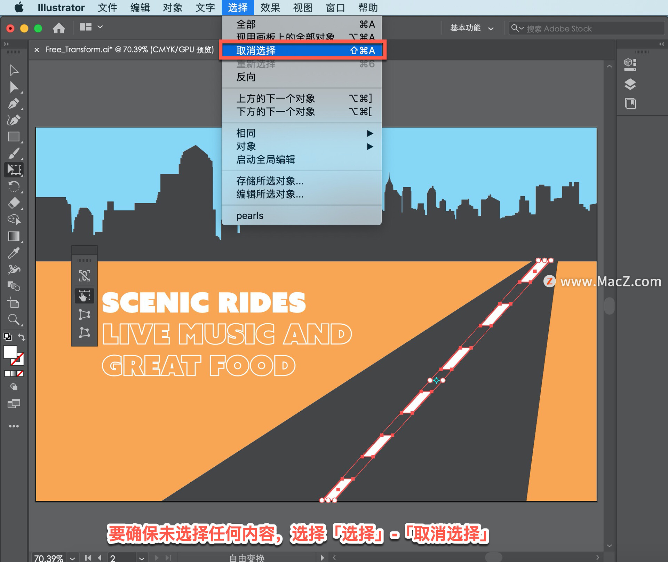Go to previous artboard

coord(100,557)
